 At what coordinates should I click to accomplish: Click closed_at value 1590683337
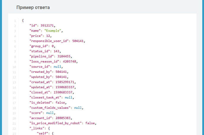click(63, 92)
